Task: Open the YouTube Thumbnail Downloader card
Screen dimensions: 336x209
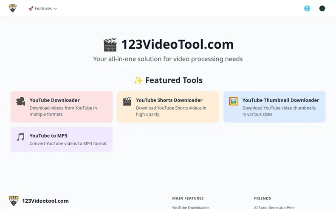Action: coord(274,107)
